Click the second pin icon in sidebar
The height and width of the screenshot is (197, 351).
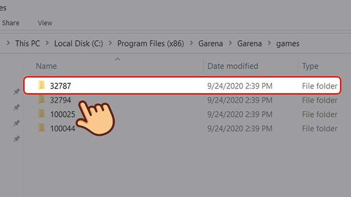(x=17, y=107)
